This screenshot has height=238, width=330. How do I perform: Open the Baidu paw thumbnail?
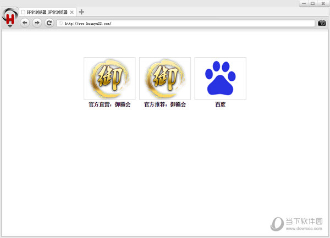(221, 79)
